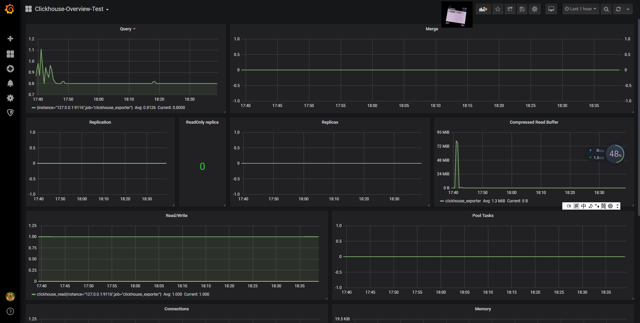
Task: Open the ReadOnly replica panel title
Action: tap(202, 122)
